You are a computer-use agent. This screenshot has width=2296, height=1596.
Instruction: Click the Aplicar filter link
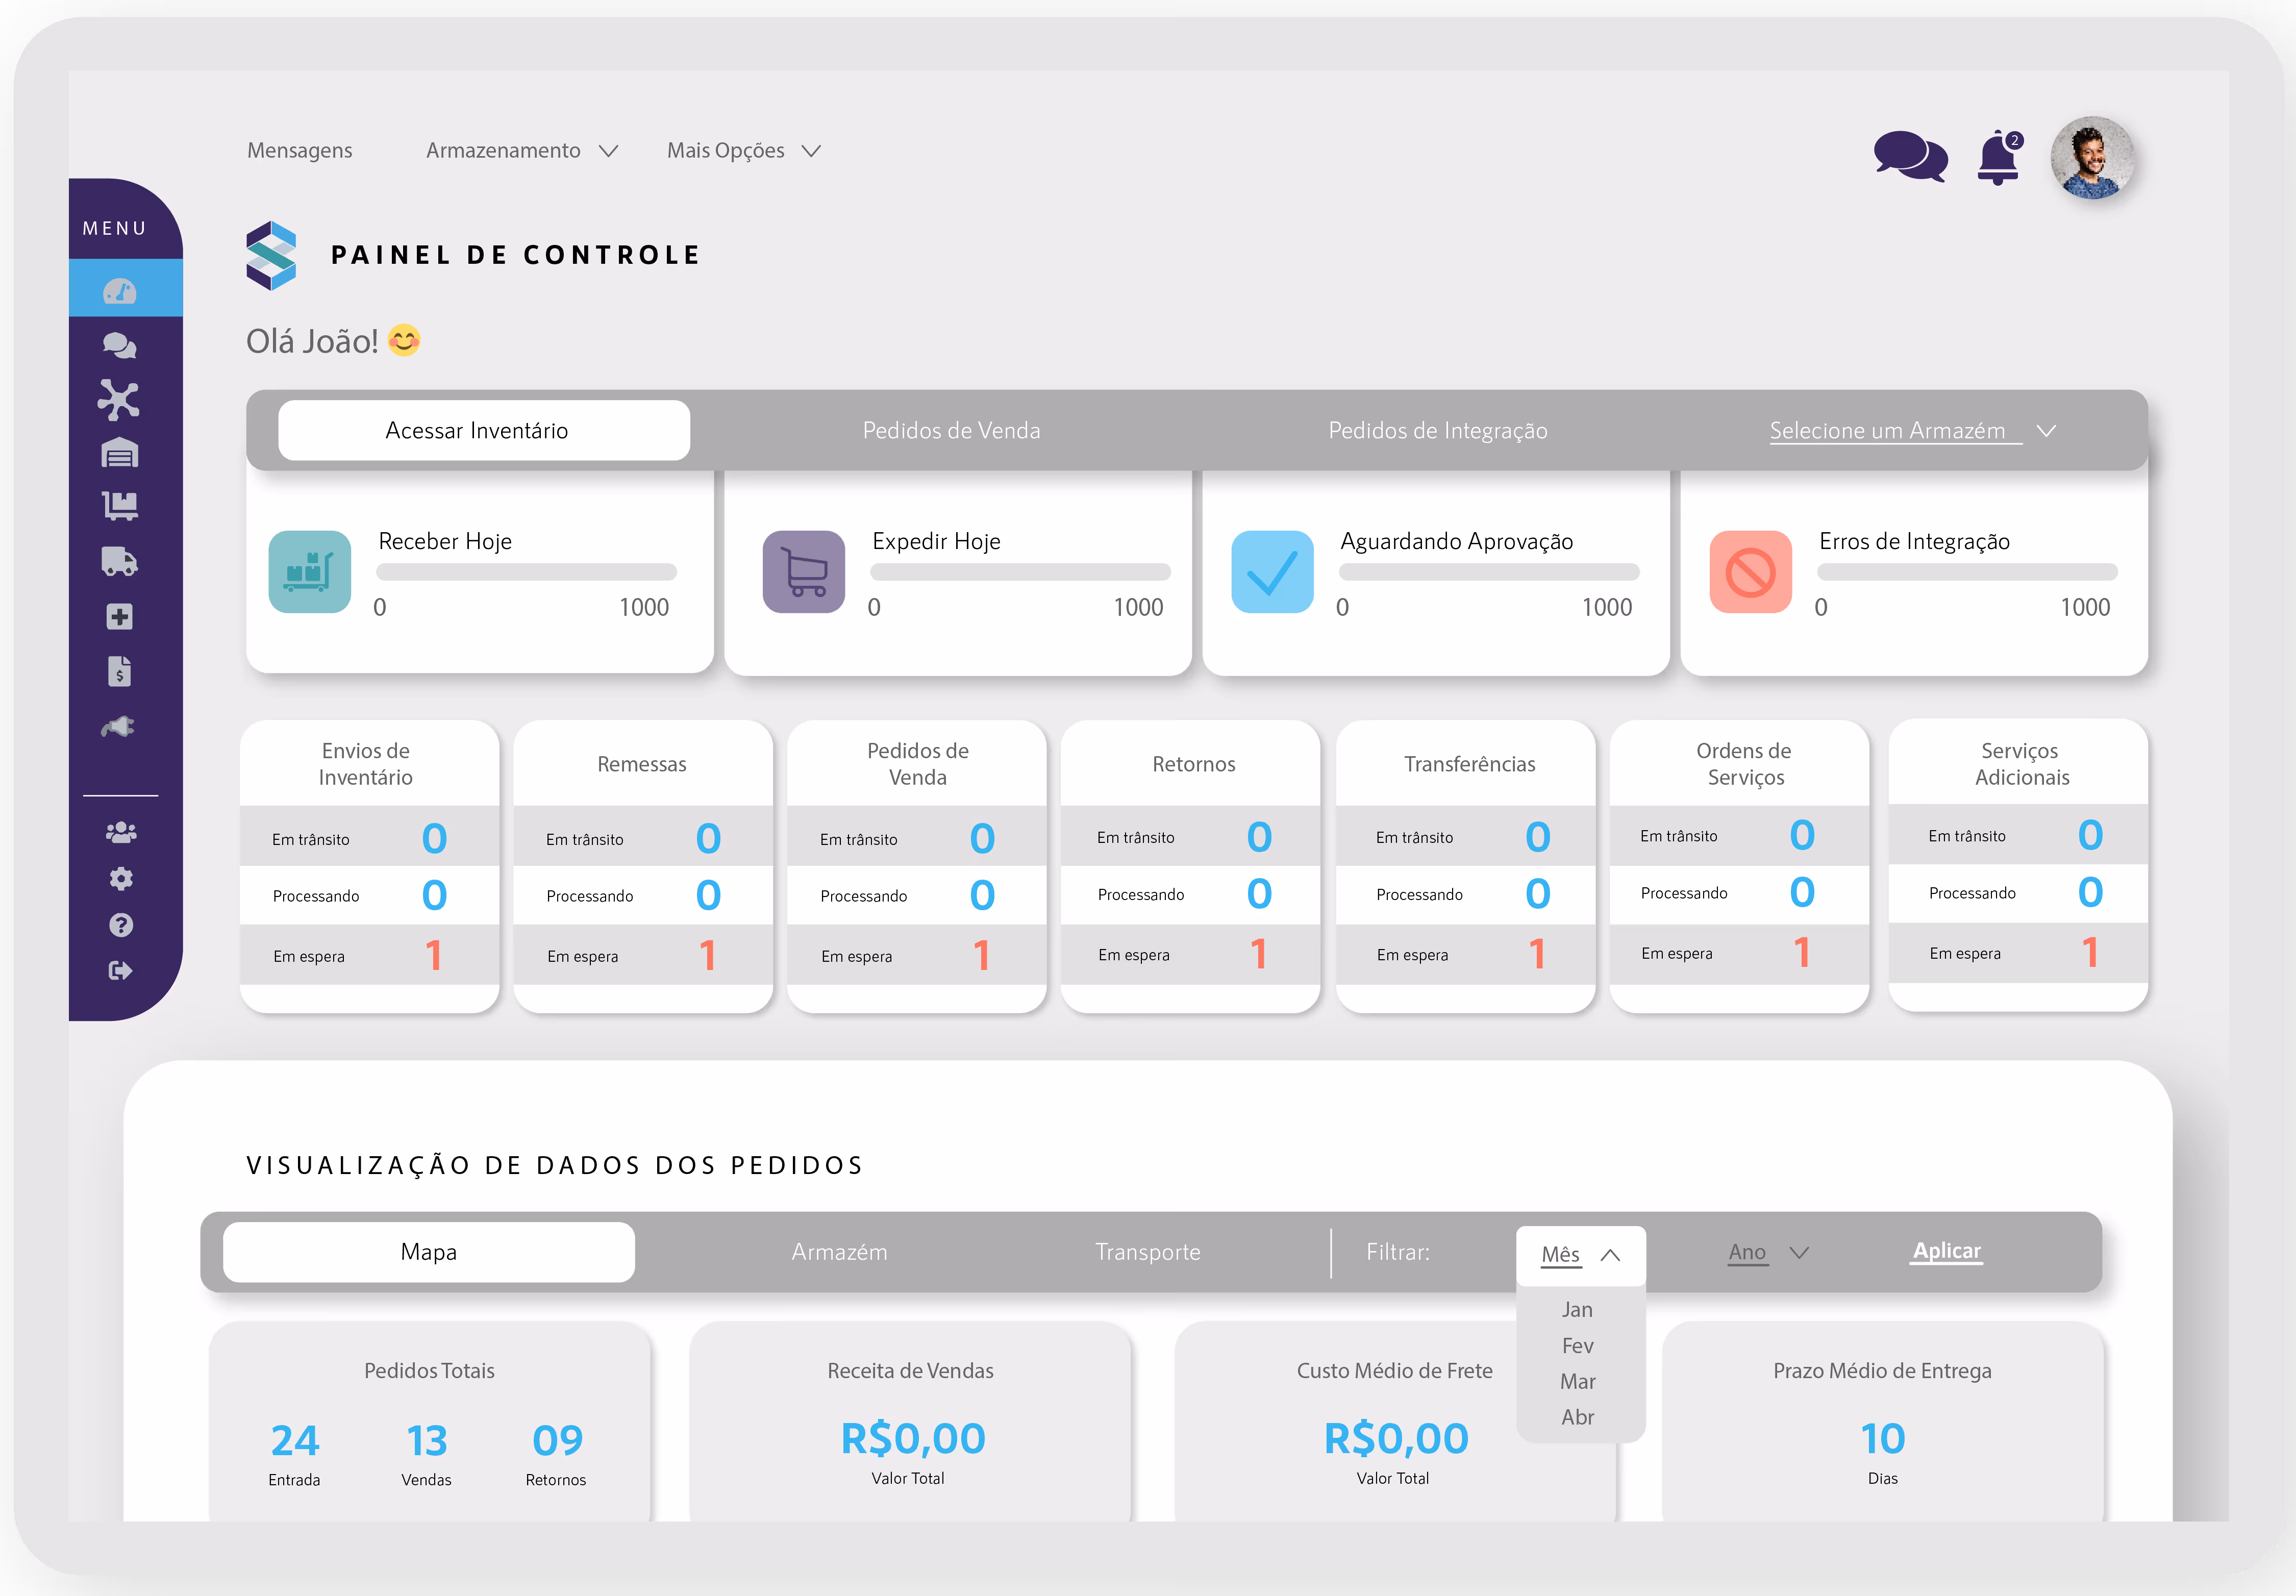tap(1945, 1251)
